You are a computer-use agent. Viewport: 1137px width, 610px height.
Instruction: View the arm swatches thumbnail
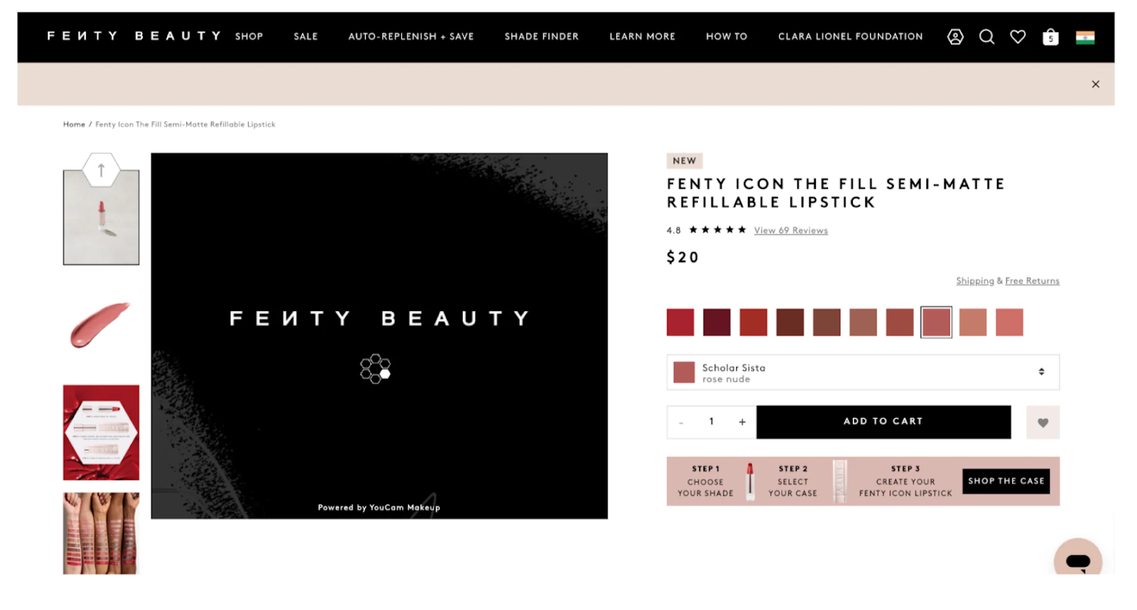point(101,533)
